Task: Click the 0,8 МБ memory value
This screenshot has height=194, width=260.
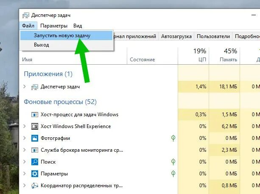Action: click(229, 186)
